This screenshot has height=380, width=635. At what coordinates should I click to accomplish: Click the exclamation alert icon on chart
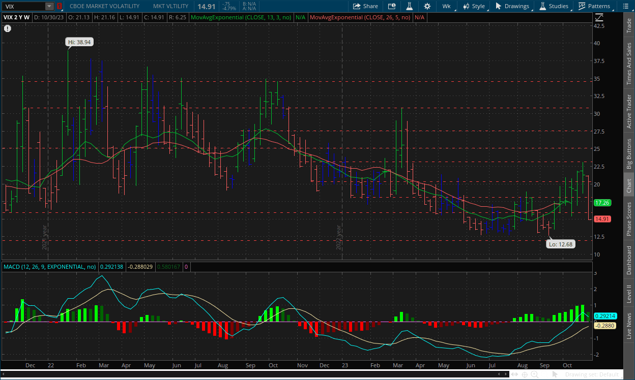[x=7, y=28]
